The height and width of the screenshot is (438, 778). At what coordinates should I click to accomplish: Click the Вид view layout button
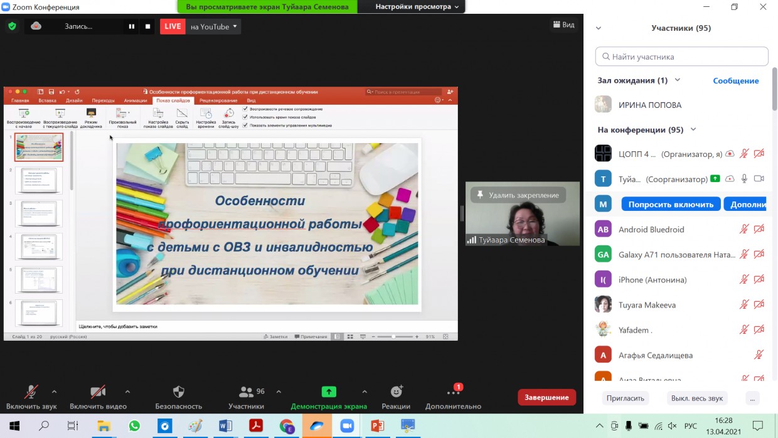563,25
